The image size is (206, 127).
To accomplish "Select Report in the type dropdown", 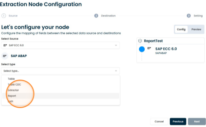I will (x=61, y=96).
